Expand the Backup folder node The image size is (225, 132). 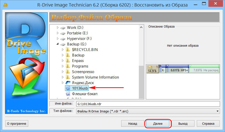[63, 55]
